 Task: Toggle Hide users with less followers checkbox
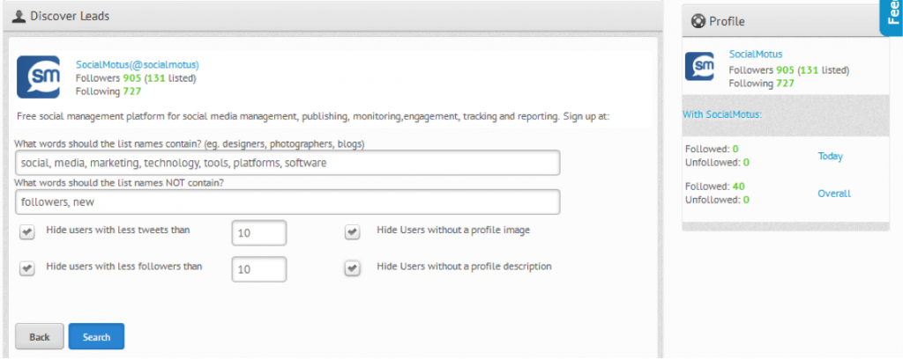coord(26,268)
